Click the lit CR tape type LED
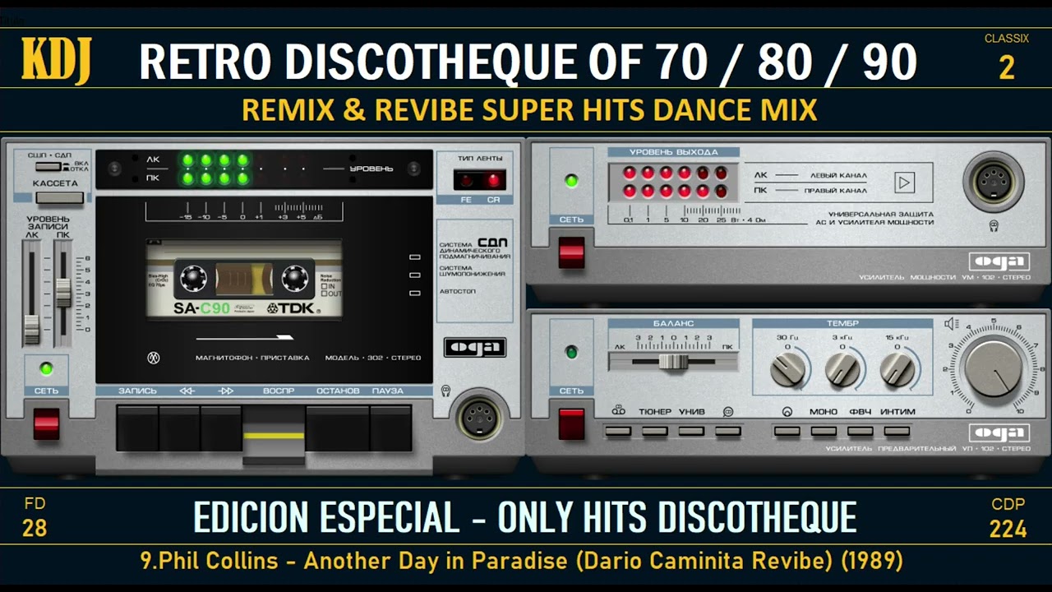The image size is (1052, 592). coord(493,180)
